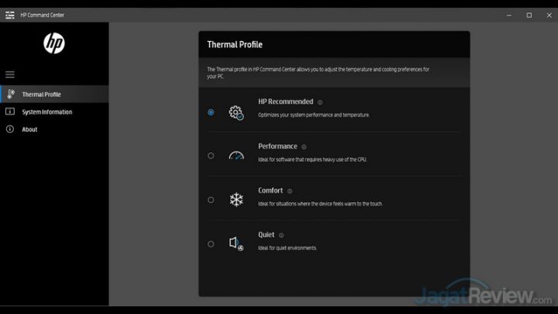
Task: Open the About menu item
Action: (54, 129)
